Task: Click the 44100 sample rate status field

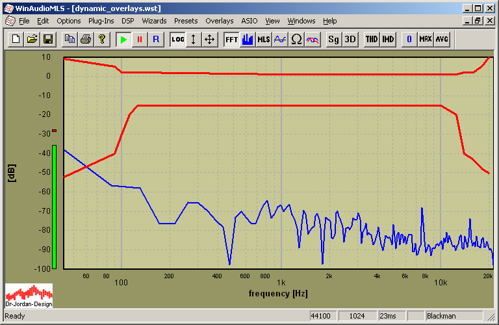Action: (323, 316)
